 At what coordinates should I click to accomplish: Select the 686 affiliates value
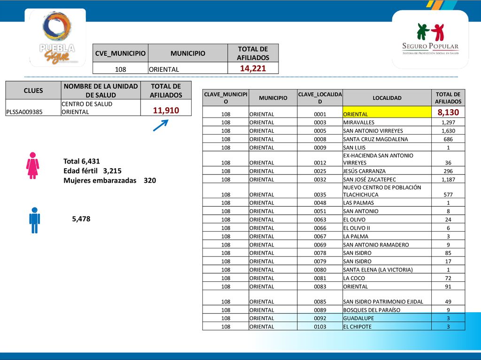[x=448, y=139]
